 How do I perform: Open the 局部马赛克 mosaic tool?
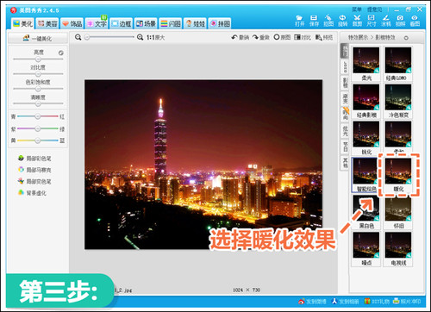click(x=34, y=170)
